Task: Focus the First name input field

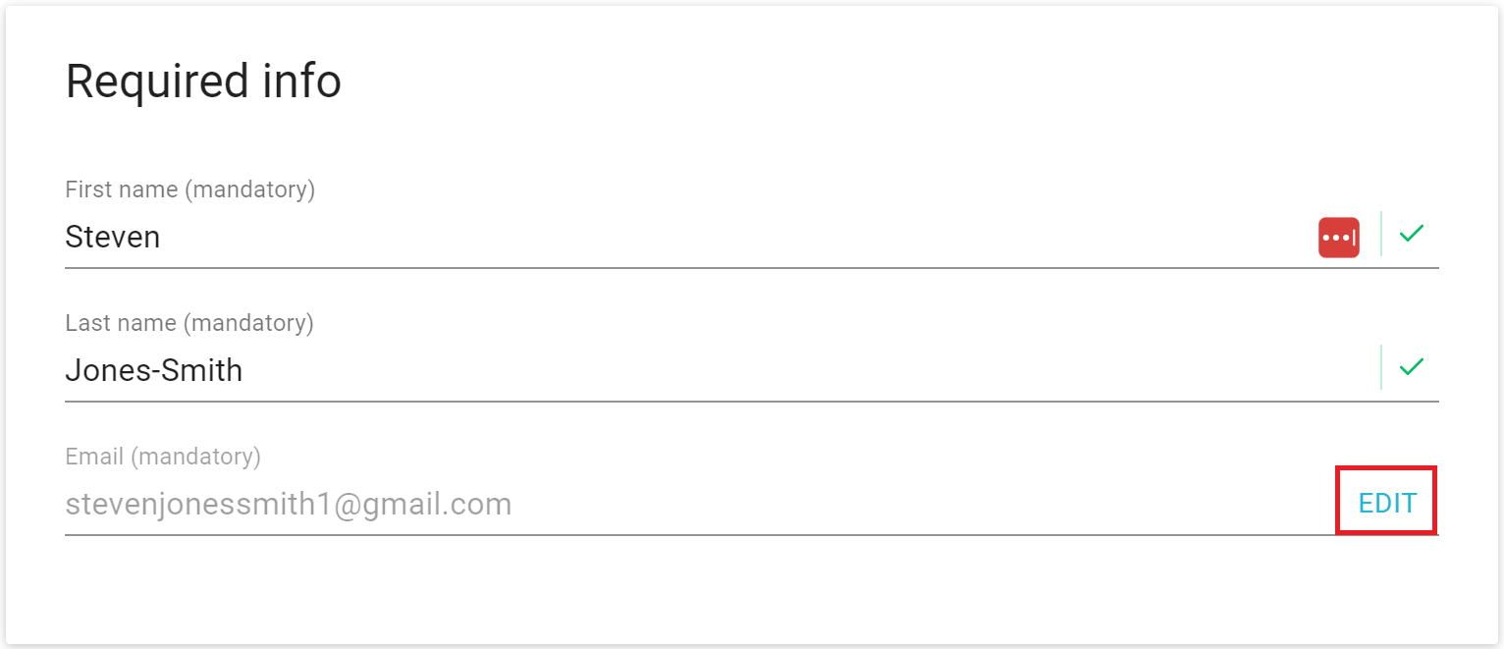Action: pos(687,237)
